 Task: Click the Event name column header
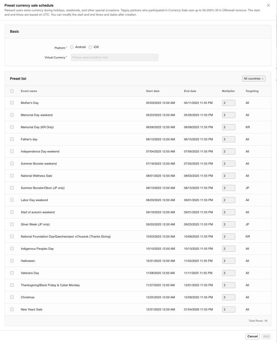click(29, 91)
